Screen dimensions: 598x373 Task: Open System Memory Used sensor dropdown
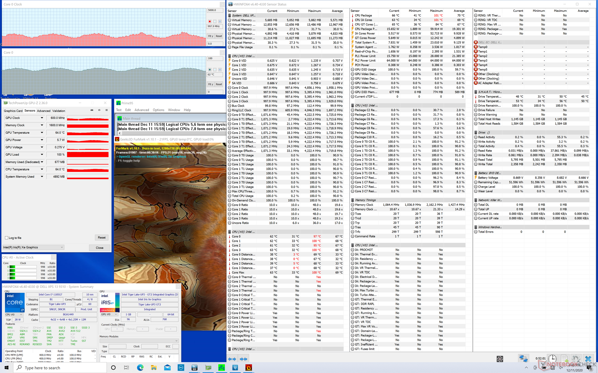42,177
